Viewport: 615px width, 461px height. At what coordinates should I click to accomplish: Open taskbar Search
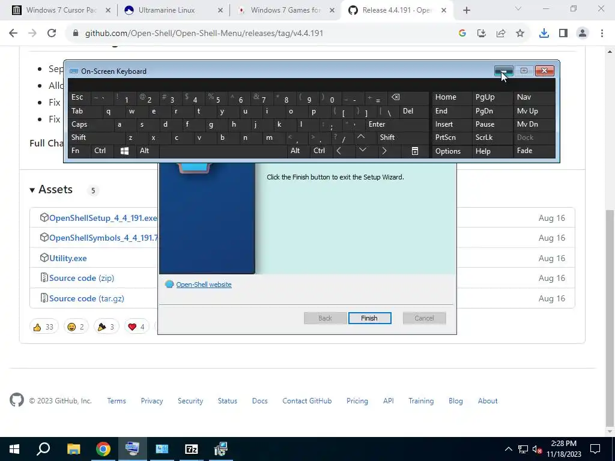click(x=43, y=449)
